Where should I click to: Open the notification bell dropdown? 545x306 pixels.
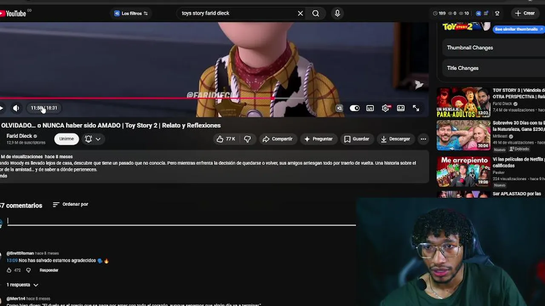pyautogui.click(x=92, y=139)
